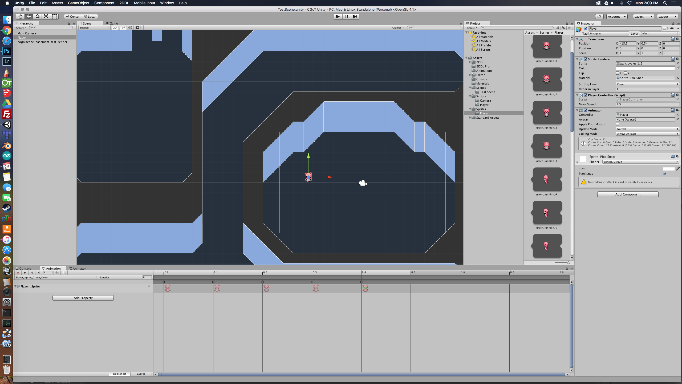Pick color with Sprite Renderer eyedropper
682x384 pixels.
tap(678, 68)
